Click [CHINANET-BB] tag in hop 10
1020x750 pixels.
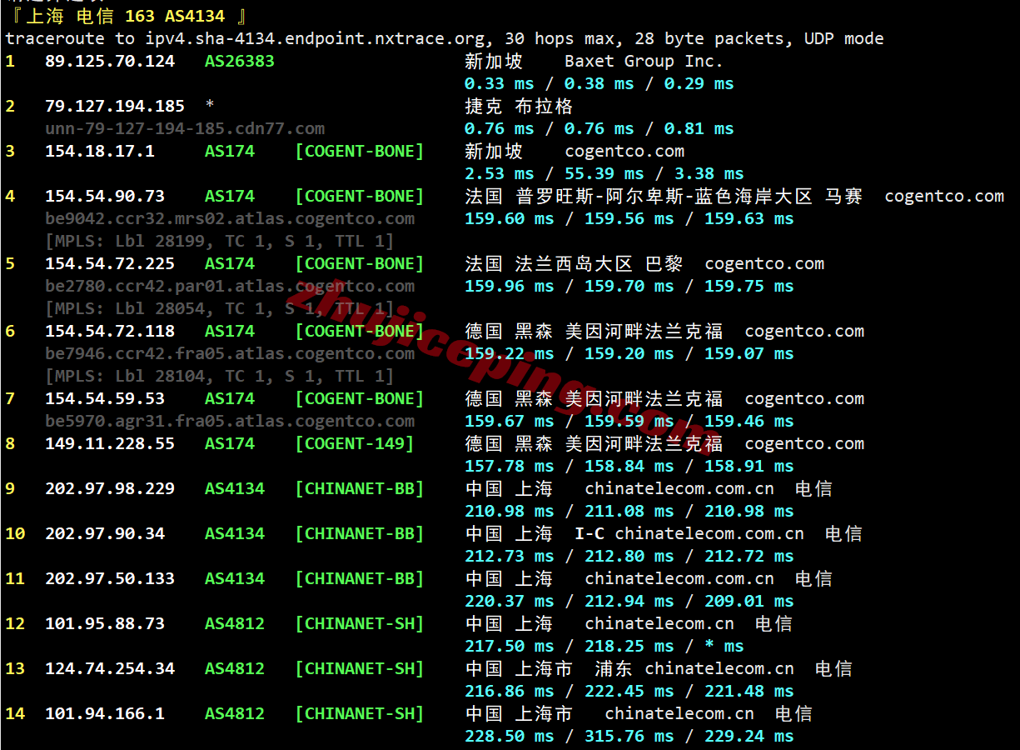coord(360,533)
